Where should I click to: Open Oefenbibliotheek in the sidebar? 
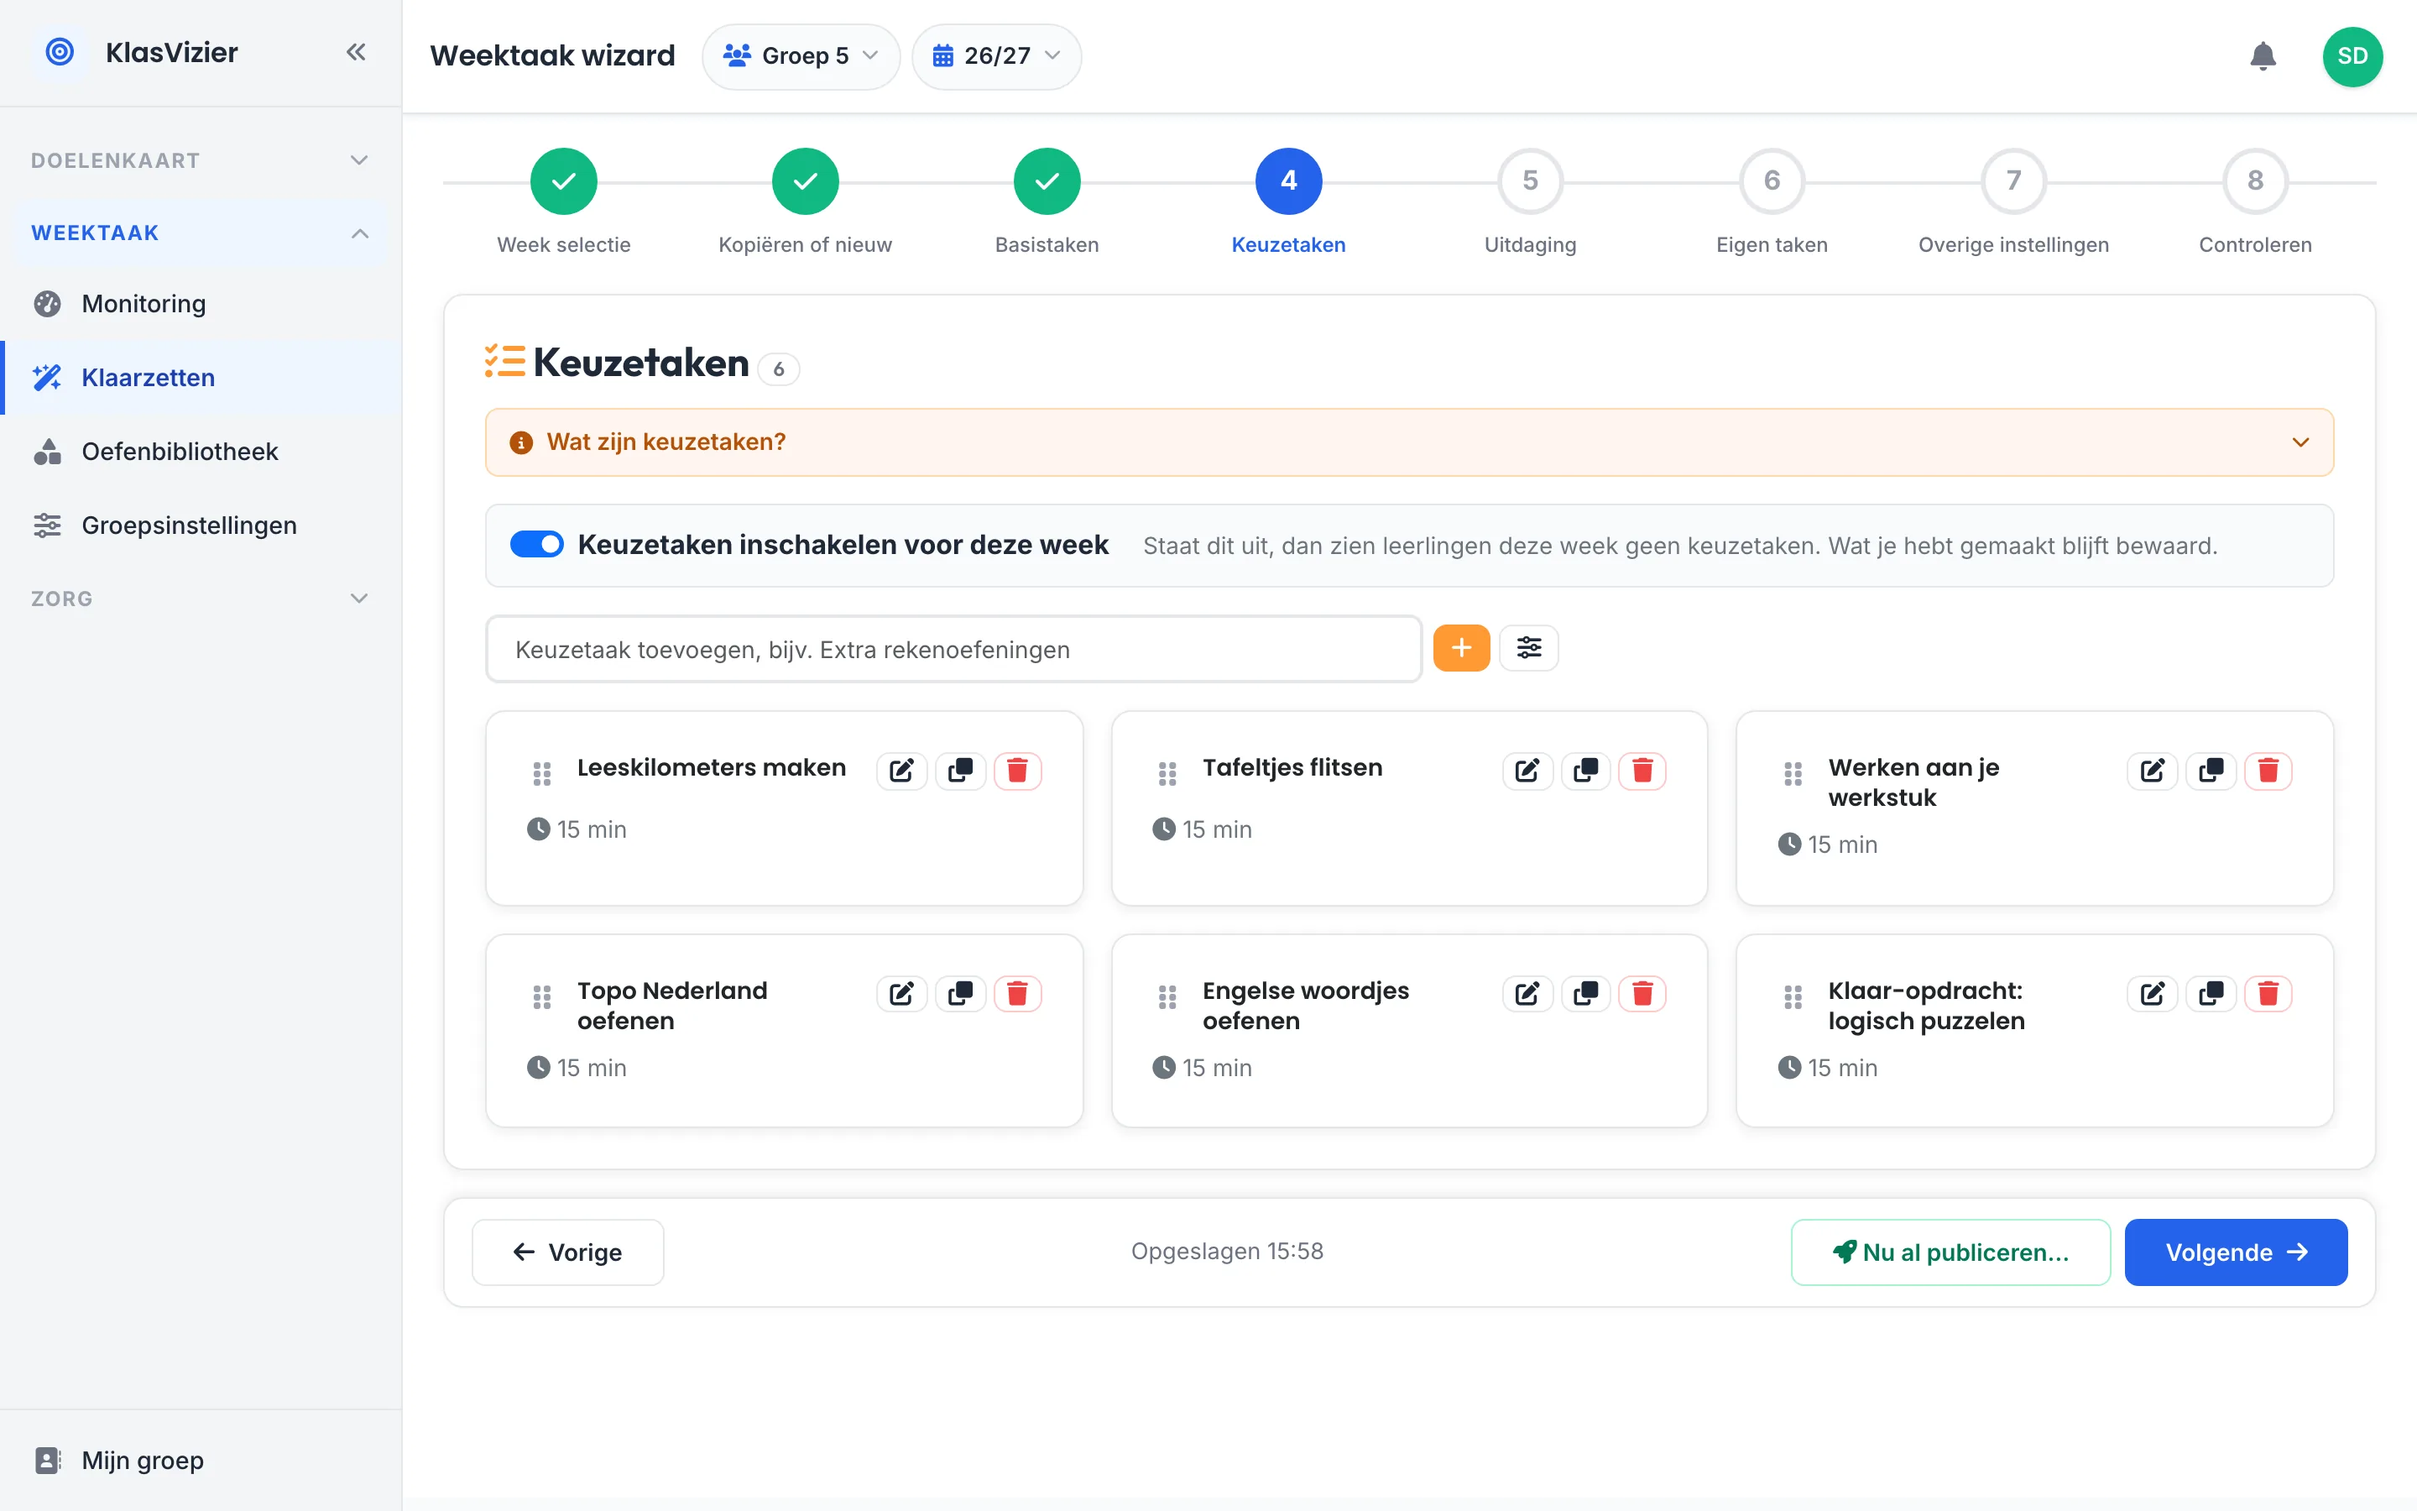tap(200, 452)
